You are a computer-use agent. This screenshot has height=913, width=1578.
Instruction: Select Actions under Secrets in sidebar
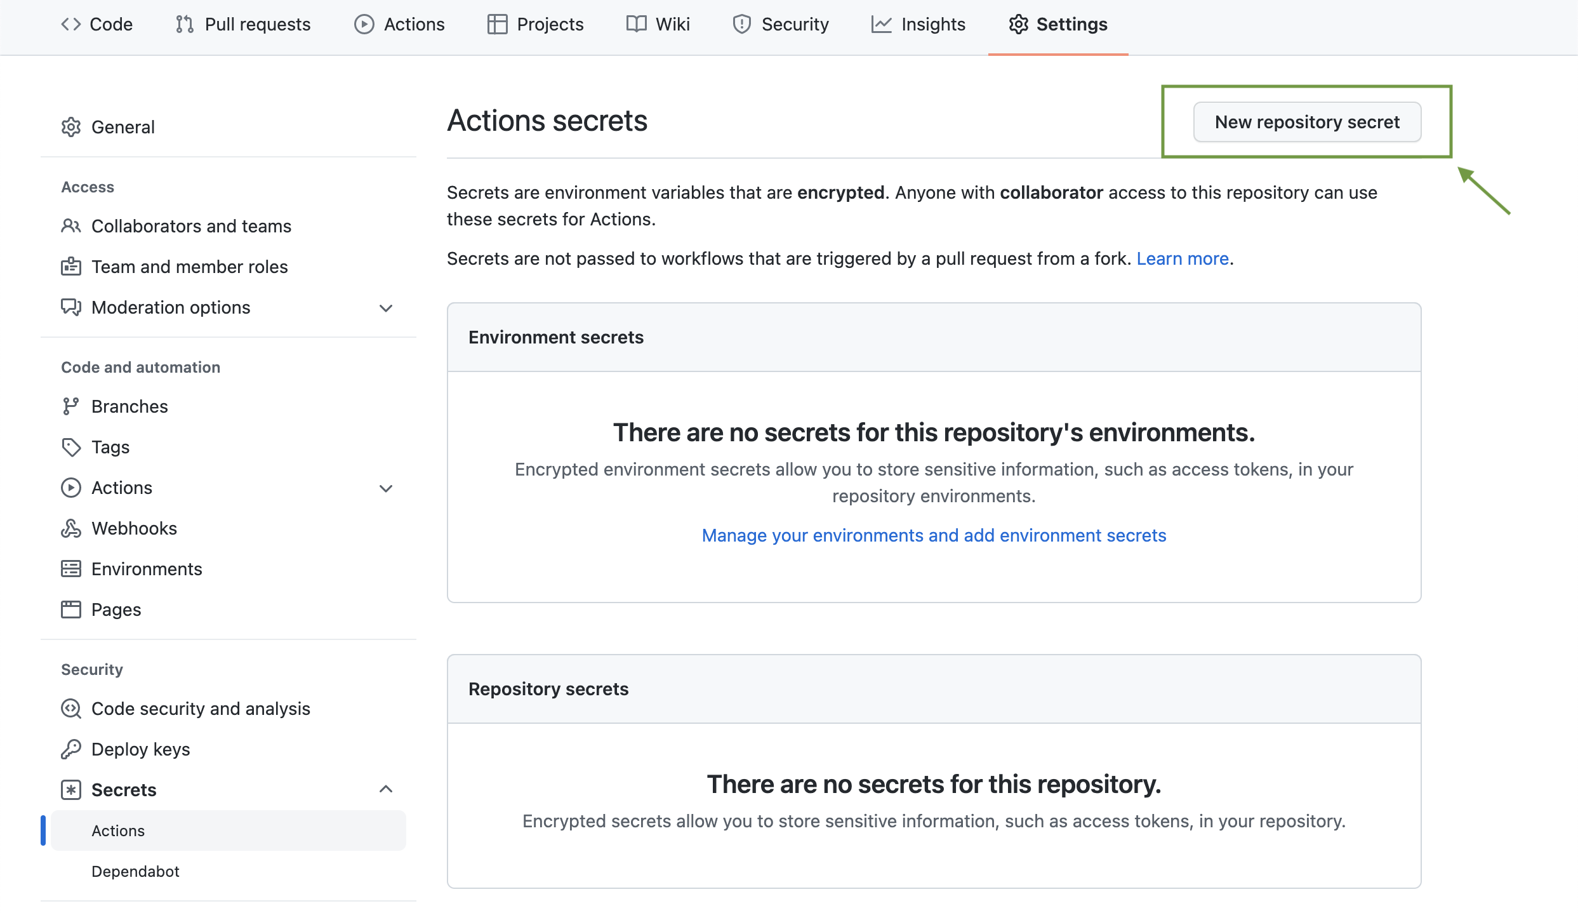(117, 829)
